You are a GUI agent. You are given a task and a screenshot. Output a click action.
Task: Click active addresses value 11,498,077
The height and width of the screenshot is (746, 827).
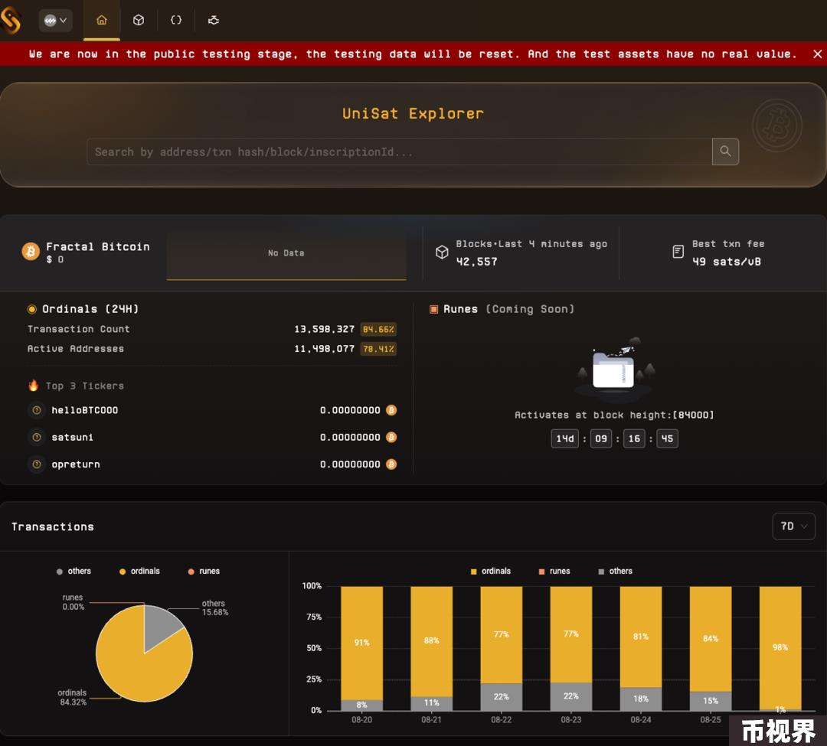(x=325, y=349)
